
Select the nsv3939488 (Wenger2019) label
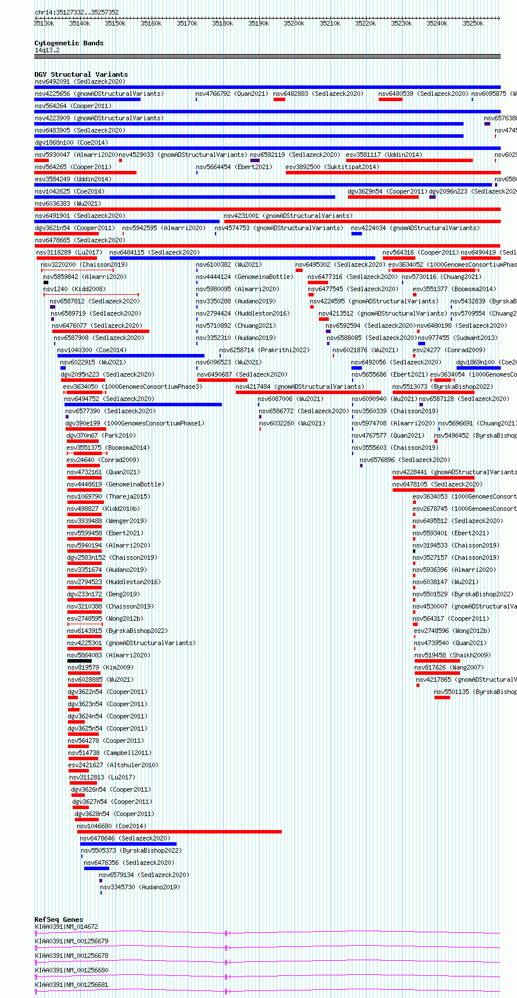coord(107,521)
